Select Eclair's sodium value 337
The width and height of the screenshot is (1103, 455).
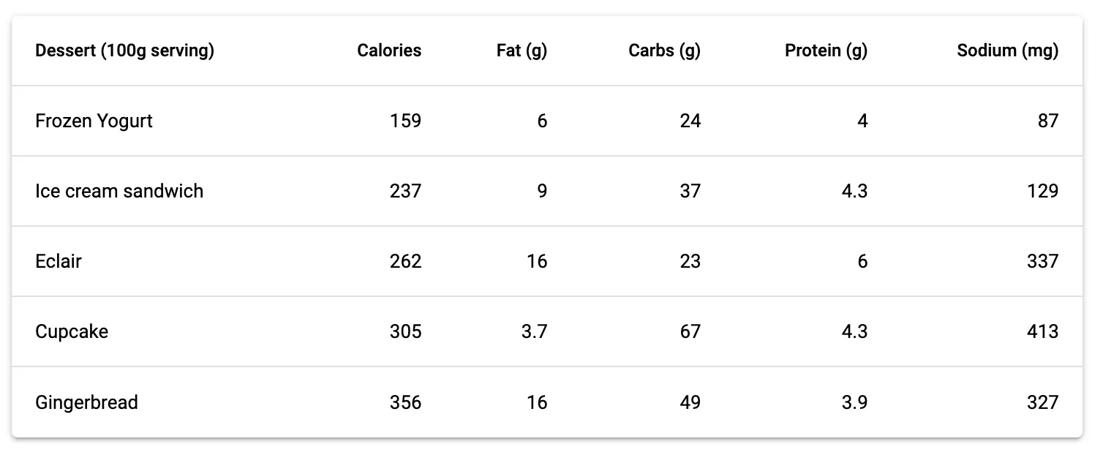click(1042, 261)
